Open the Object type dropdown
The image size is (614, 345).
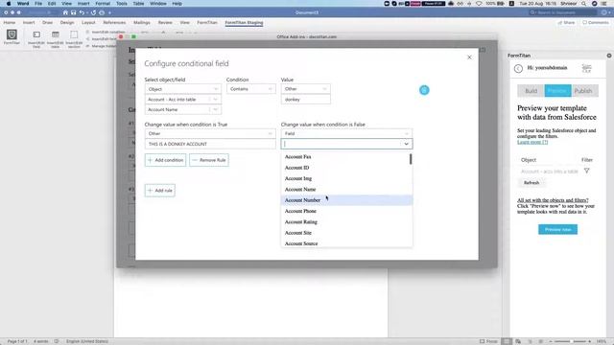point(182,89)
